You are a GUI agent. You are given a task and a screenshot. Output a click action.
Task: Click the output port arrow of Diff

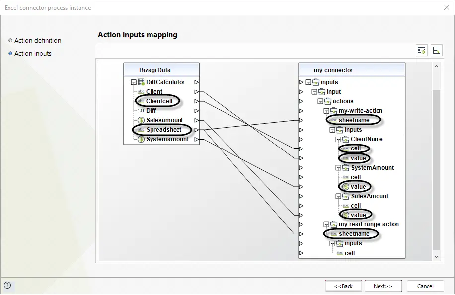point(196,111)
